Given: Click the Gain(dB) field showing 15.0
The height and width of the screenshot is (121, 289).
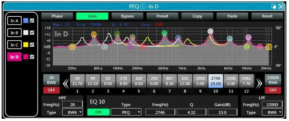Looking at the screenshot, I should [222, 112].
